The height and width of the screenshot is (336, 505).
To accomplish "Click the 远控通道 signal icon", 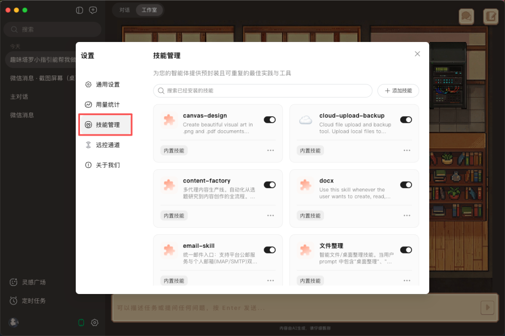I will tap(88, 145).
